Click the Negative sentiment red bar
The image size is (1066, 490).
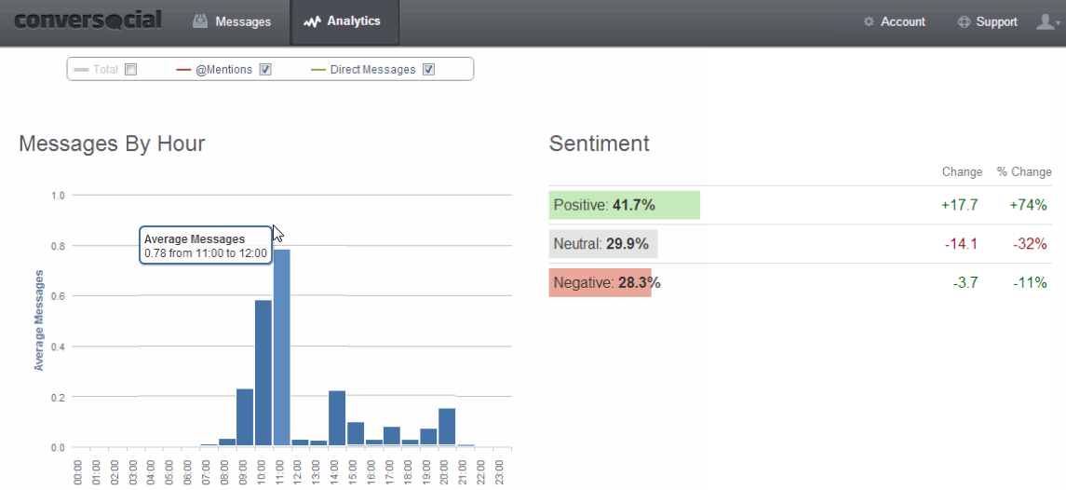coord(600,282)
